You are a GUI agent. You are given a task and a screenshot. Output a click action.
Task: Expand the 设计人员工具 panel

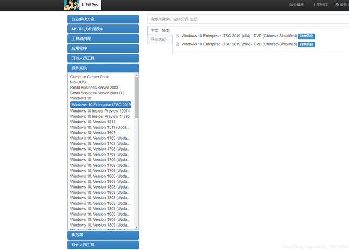tap(103, 245)
